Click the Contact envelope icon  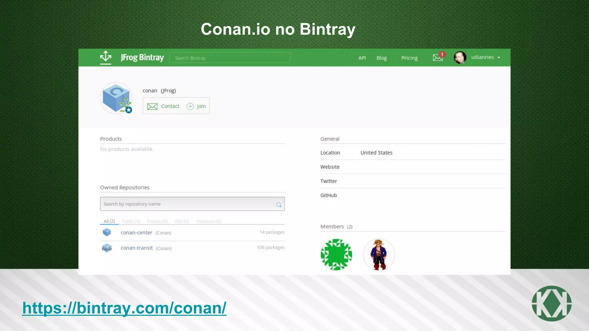152,107
